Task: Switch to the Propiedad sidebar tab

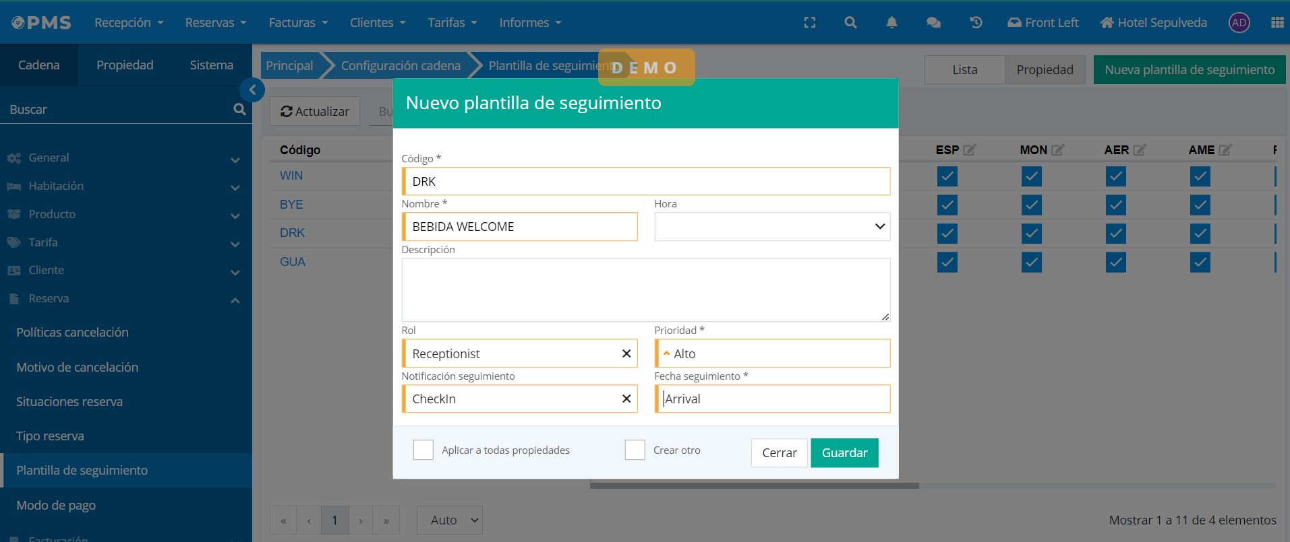Action: (x=125, y=65)
